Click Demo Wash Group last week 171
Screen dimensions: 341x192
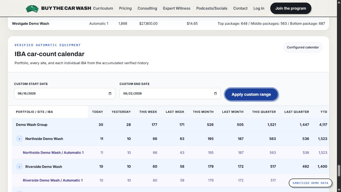coord(182,125)
